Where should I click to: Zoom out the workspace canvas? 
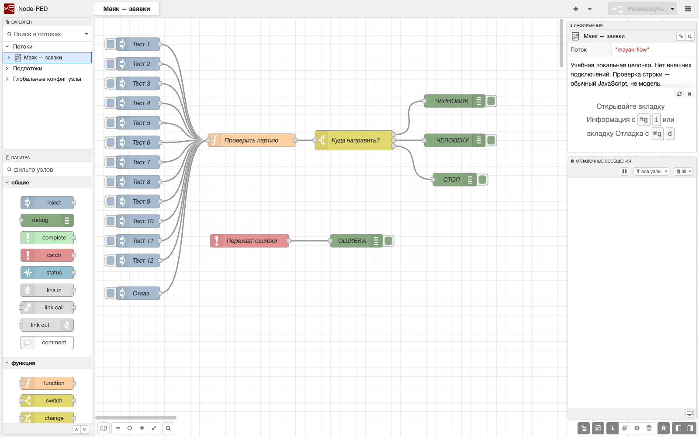point(118,428)
